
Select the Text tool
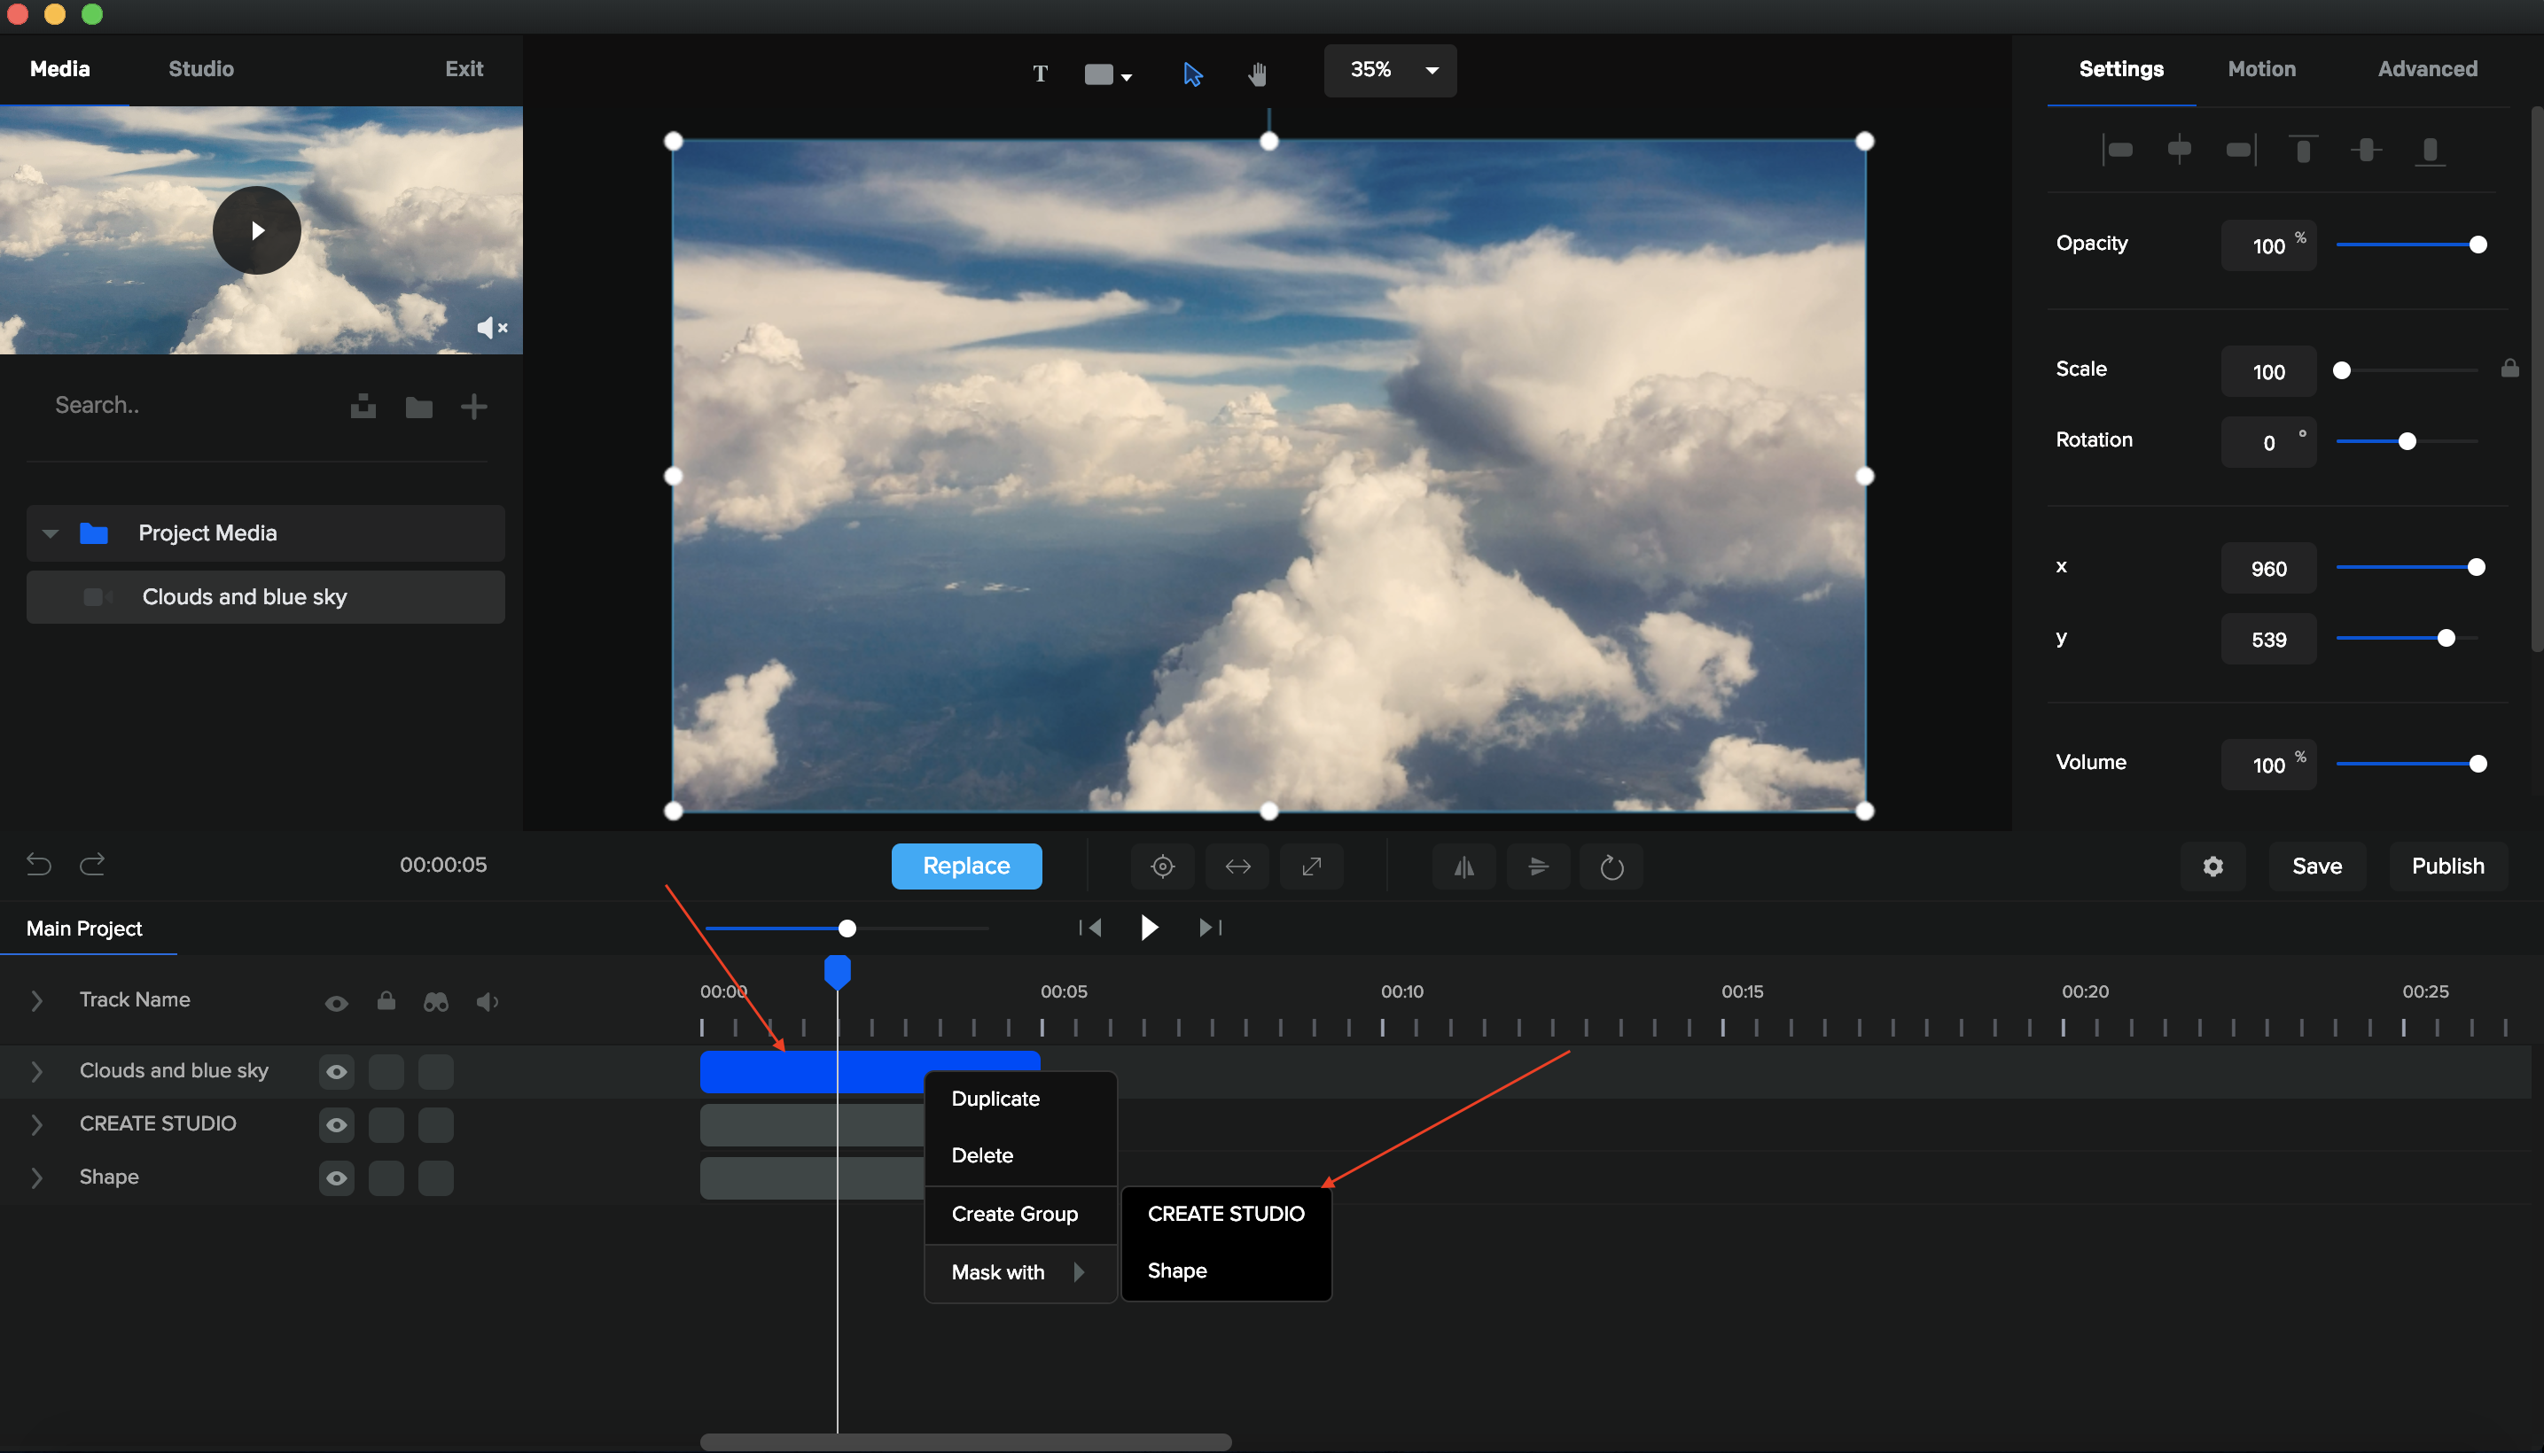(1040, 73)
